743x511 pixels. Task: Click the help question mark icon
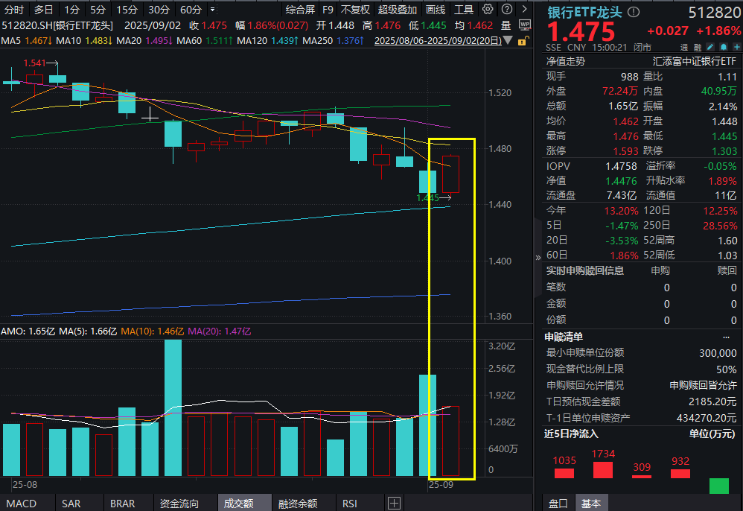(x=507, y=8)
